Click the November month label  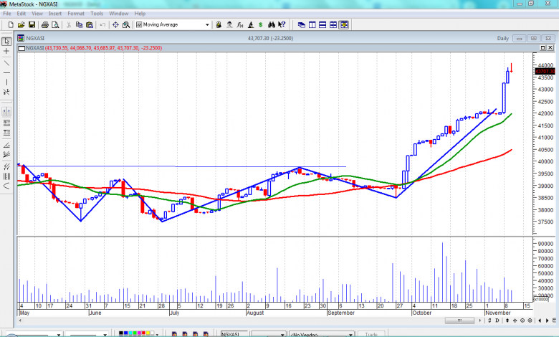497,313
